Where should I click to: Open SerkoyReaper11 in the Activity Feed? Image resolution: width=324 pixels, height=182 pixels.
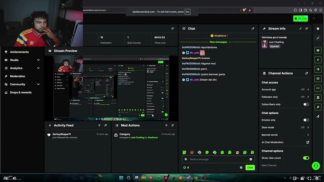(62, 134)
